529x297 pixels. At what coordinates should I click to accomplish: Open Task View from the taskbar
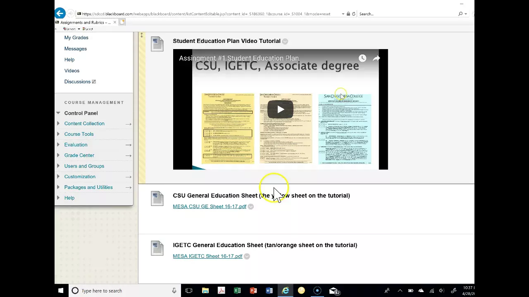pos(189,291)
